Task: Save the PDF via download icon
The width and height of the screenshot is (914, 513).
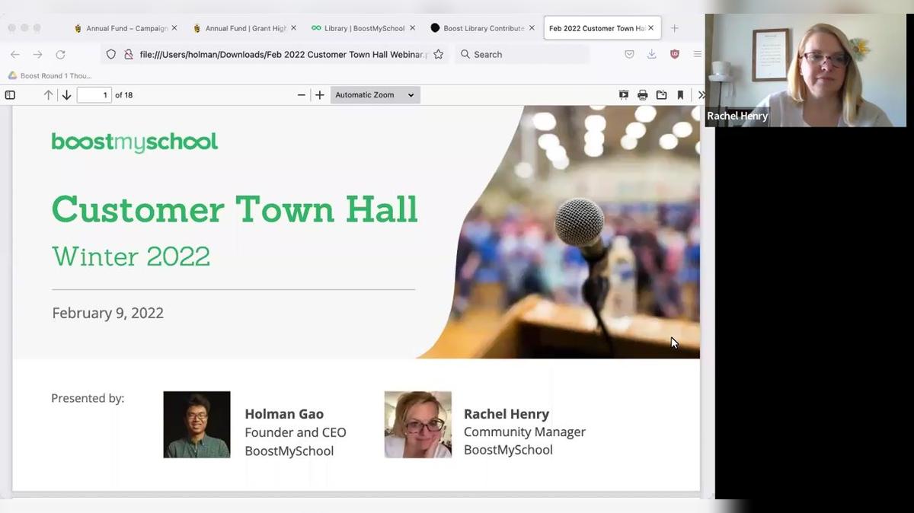Action: click(x=661, y=94)
